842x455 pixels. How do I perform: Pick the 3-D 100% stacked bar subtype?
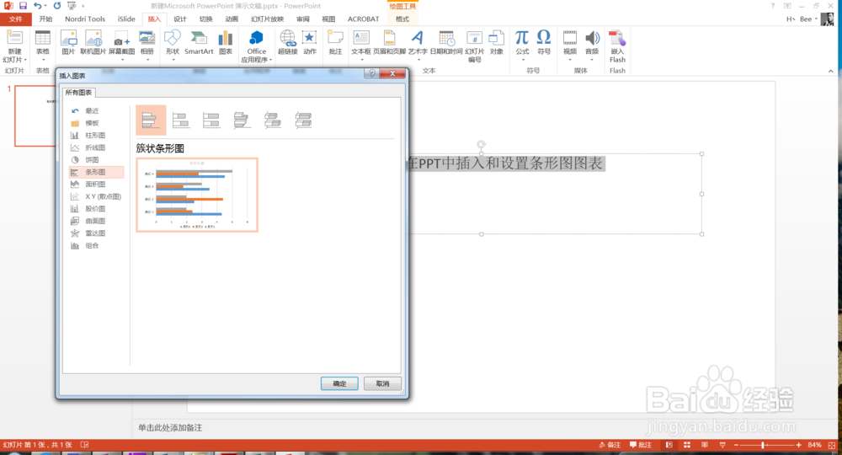click(303, 120)
